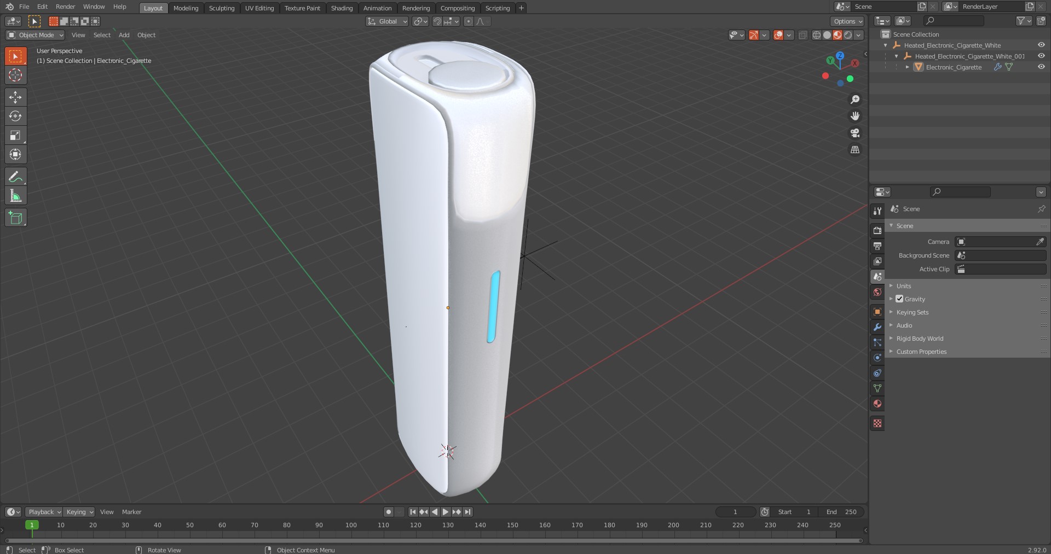Open the World properties tab
Image resolution: width=1051 pixels, height=554 pixels.
point(877,291)
